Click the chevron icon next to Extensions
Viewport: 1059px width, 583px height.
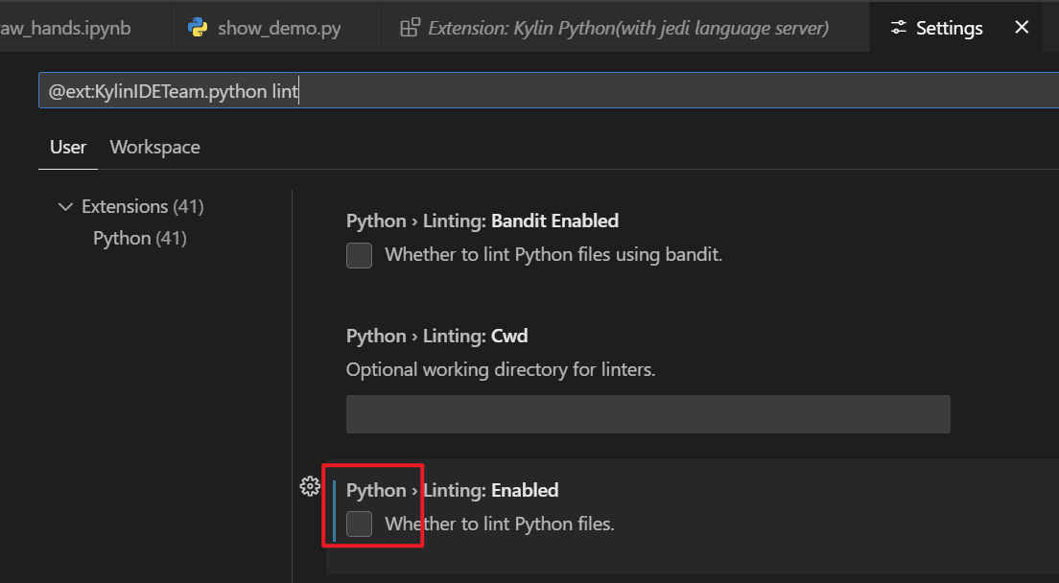(65, 206)
